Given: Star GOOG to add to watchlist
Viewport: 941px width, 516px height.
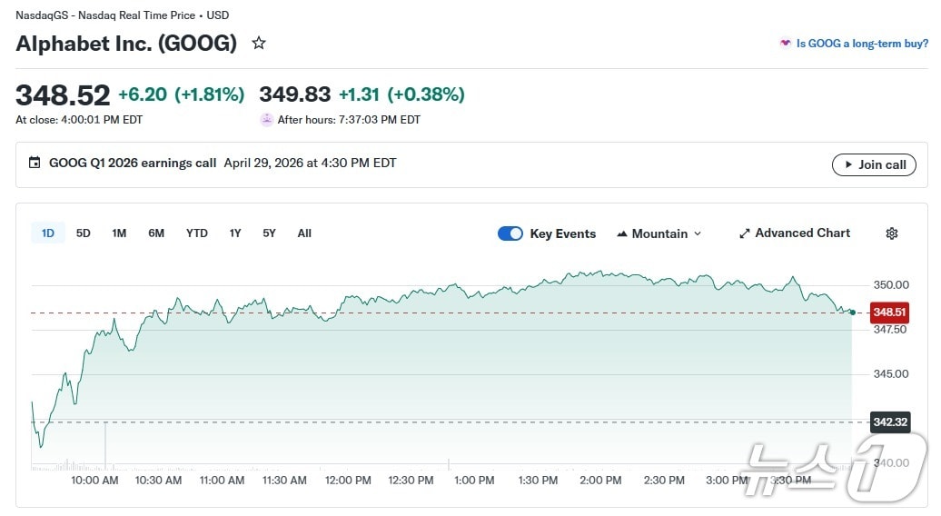Looking at the screenshot, I should [x=259, y=43].
